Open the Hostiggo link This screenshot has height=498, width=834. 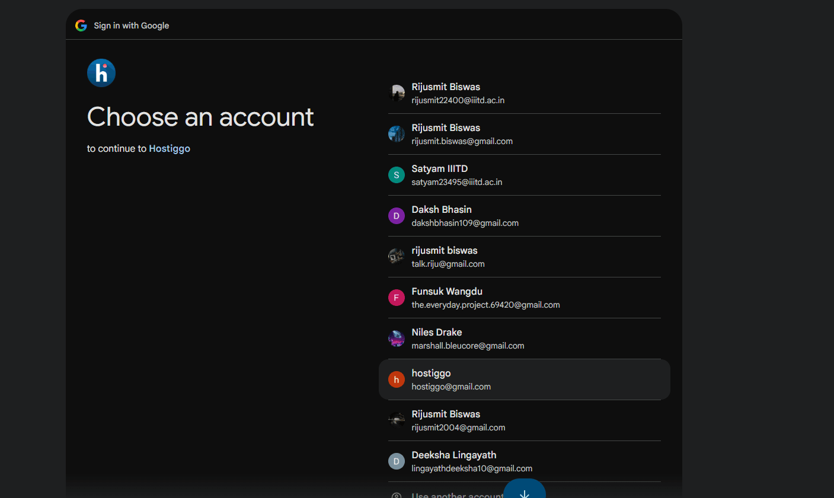(170, 149)
